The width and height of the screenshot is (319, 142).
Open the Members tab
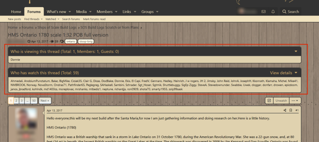point(105,12)
